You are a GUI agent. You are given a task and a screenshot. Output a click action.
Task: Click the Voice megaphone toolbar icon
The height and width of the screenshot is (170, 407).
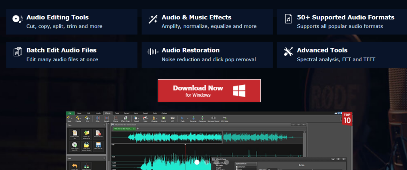tap(145, 118)
